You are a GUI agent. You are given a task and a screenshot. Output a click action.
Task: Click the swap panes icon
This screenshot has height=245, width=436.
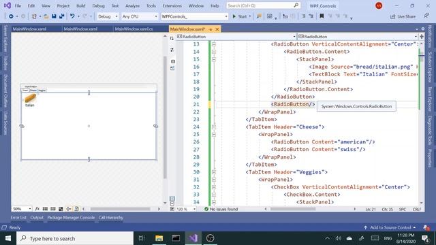[172, 50]
